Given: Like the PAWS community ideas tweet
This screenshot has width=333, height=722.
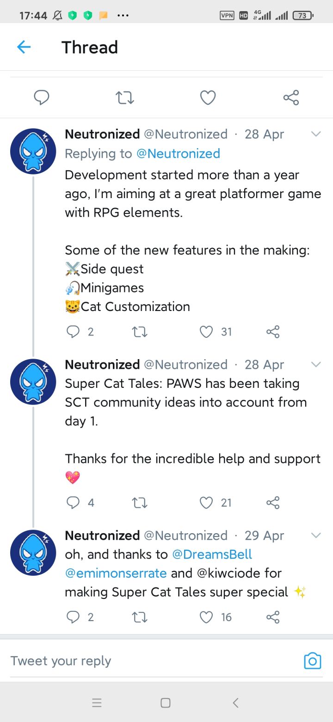Looking at the screenshot, I should click(206, 503).
